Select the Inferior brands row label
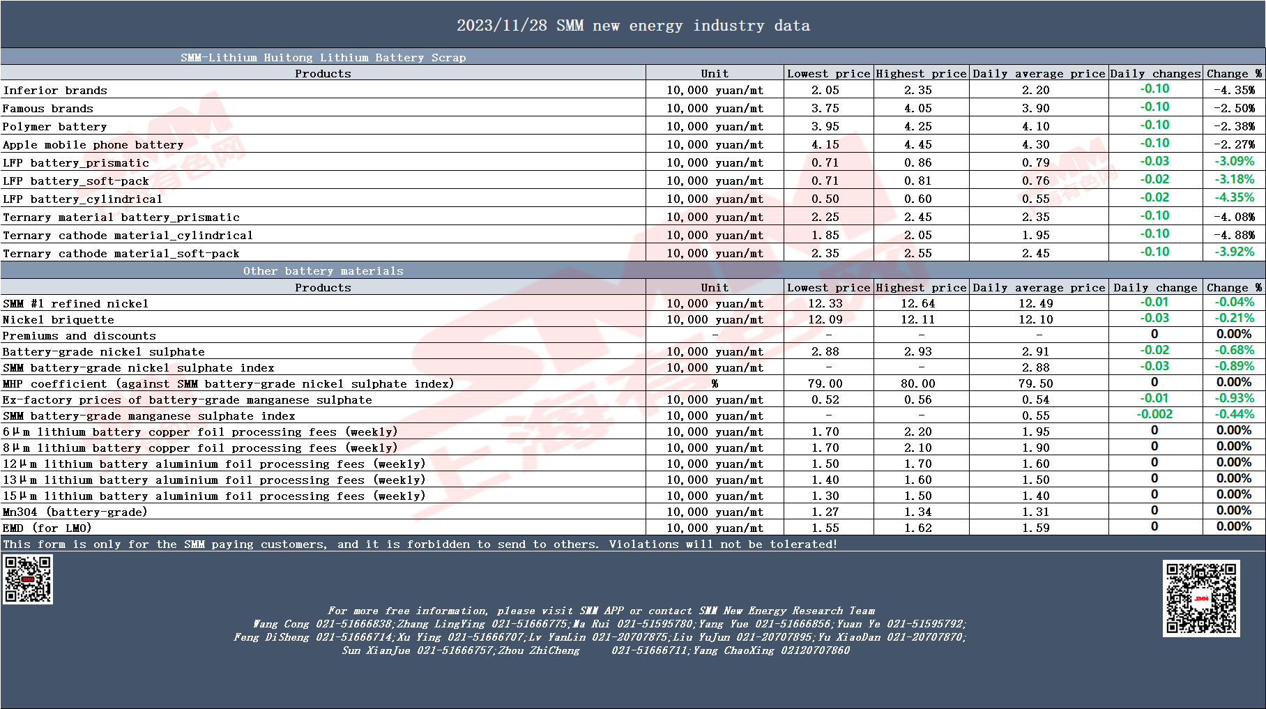Viewport: 1266px width, 709px height. coord(55,91)
